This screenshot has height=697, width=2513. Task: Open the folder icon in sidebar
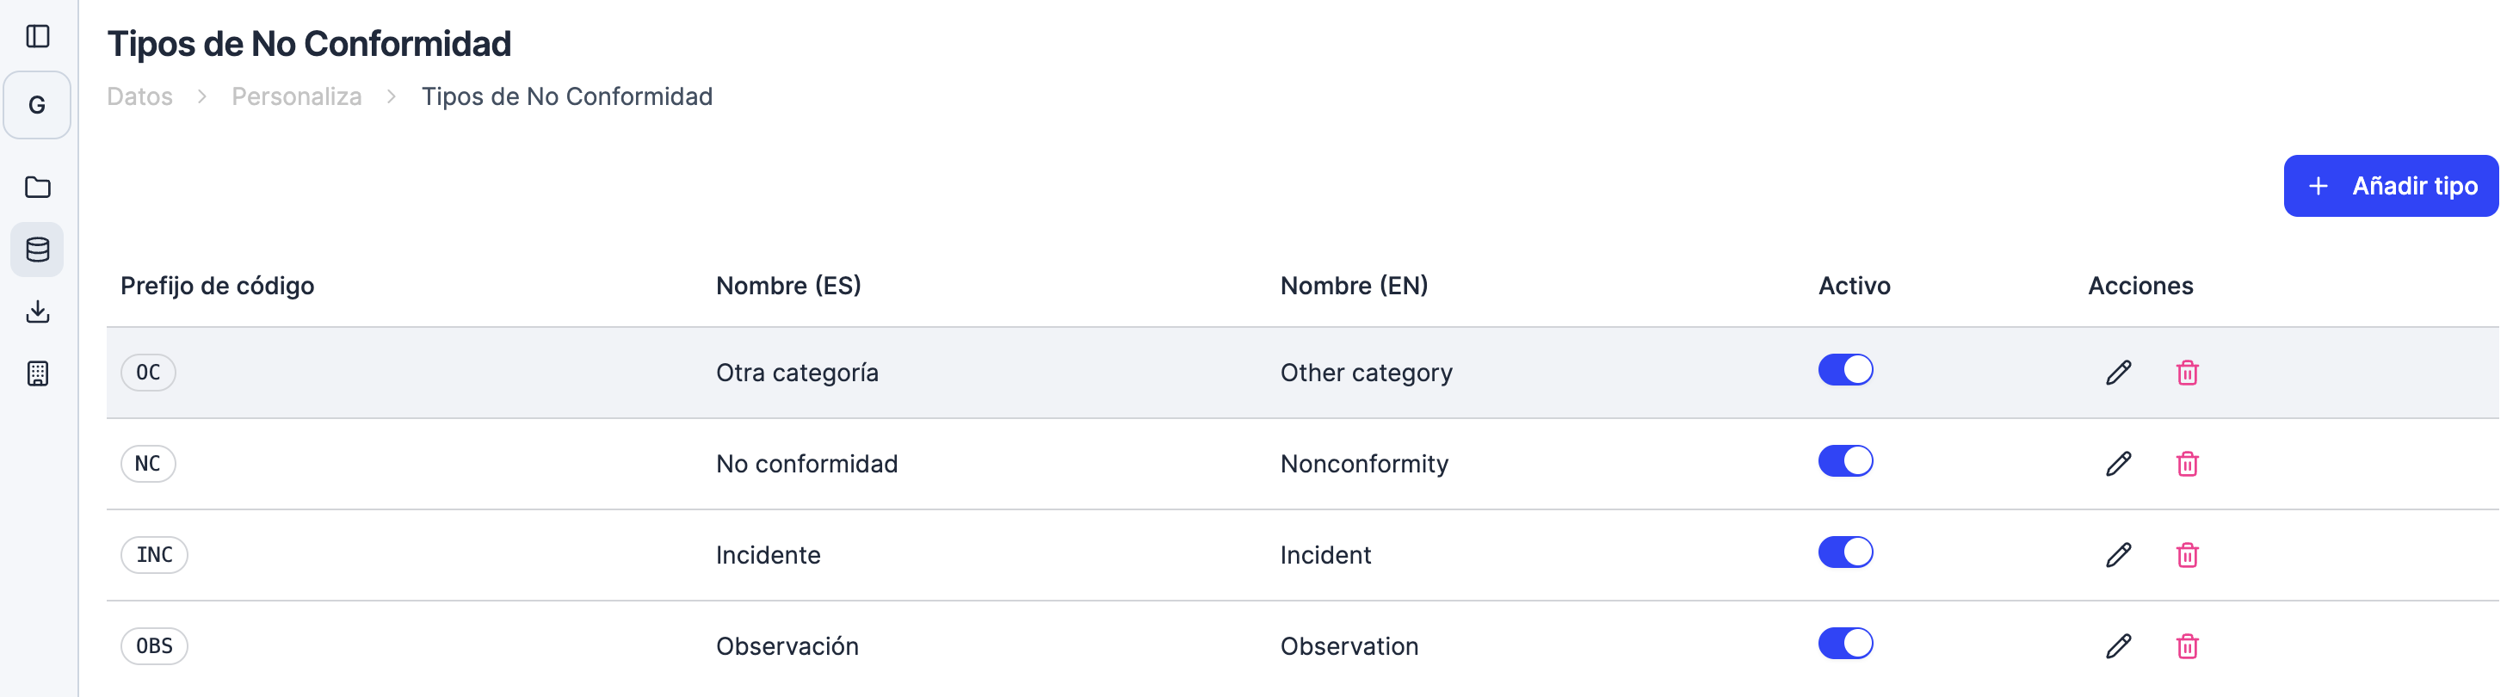(38, 188)
